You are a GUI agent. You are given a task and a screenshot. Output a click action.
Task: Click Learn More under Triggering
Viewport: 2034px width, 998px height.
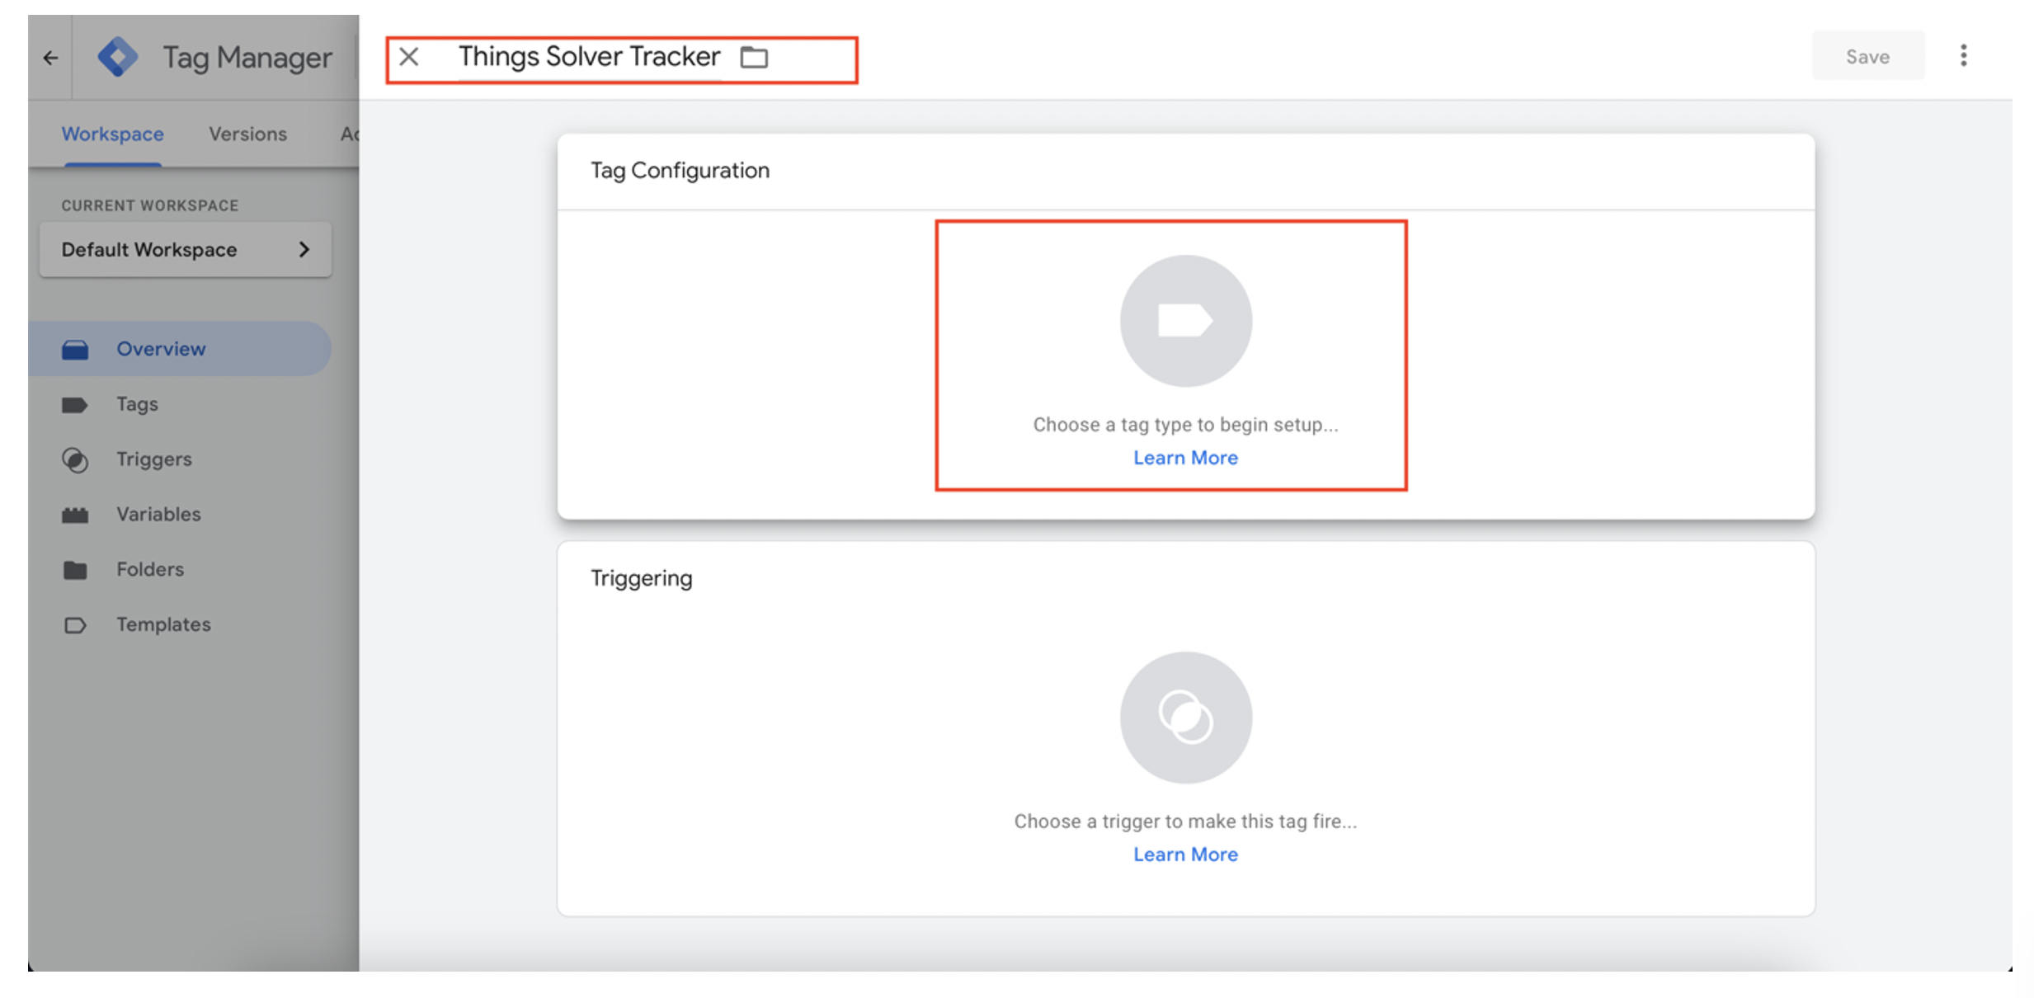(1185, 854)
